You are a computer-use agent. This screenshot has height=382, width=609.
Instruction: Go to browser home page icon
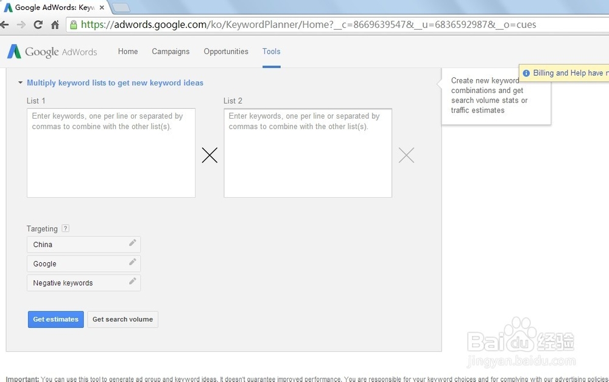[55, 25]
